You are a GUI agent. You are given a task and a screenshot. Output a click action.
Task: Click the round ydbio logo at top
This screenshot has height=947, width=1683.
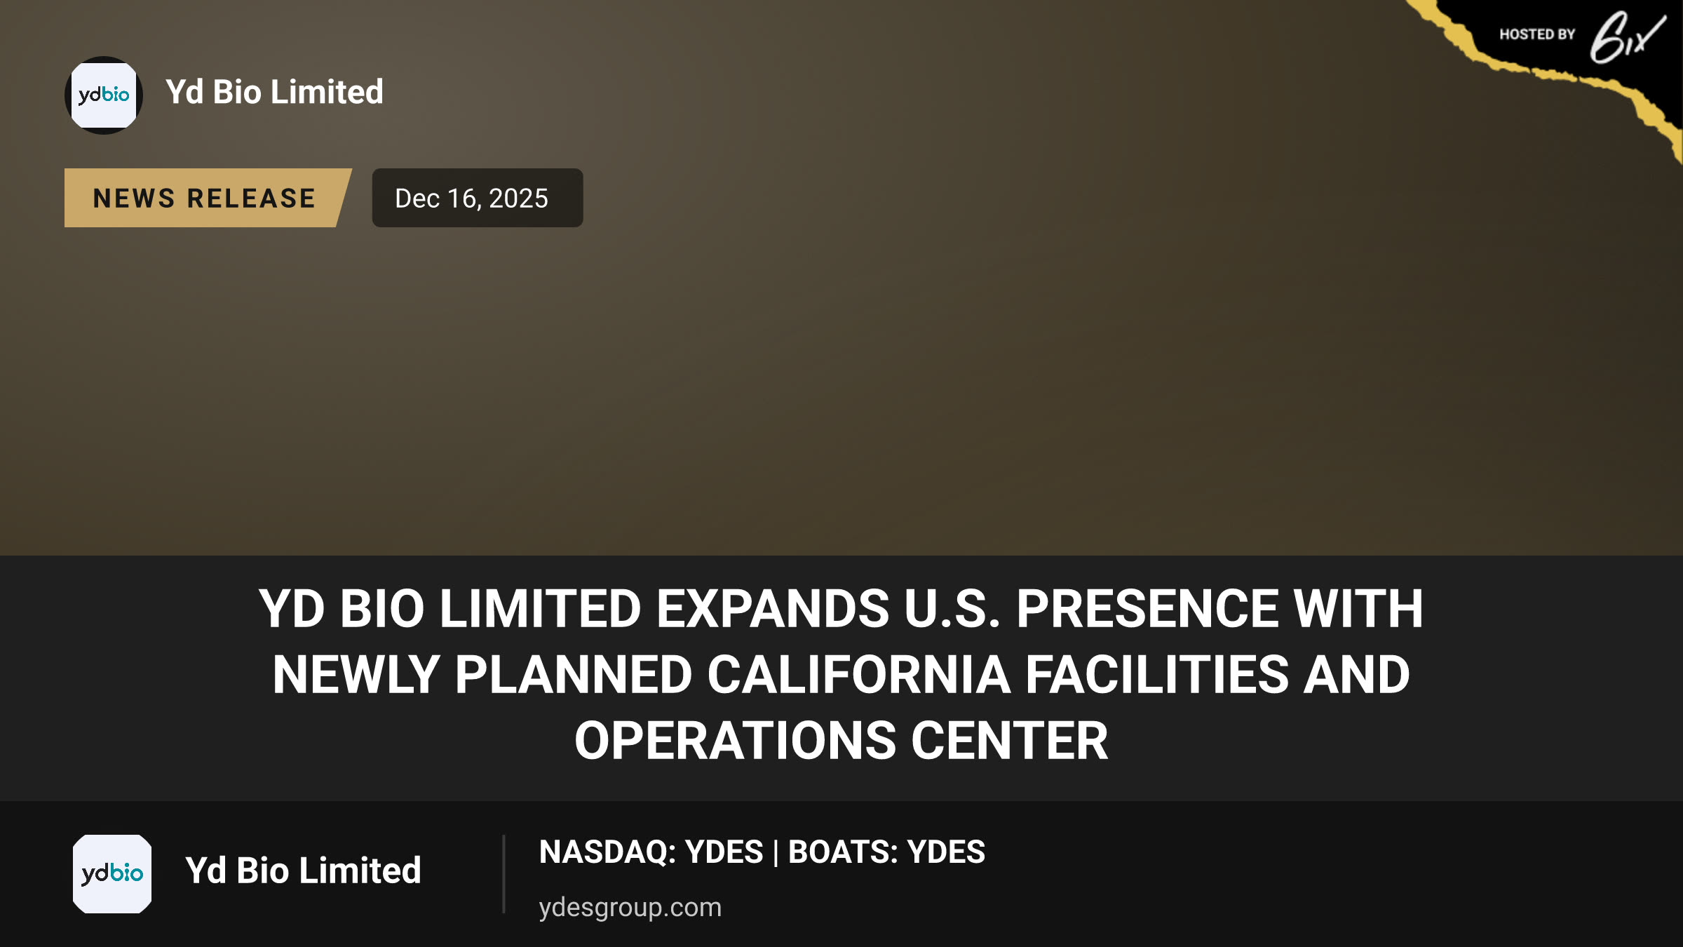point(104,95)
